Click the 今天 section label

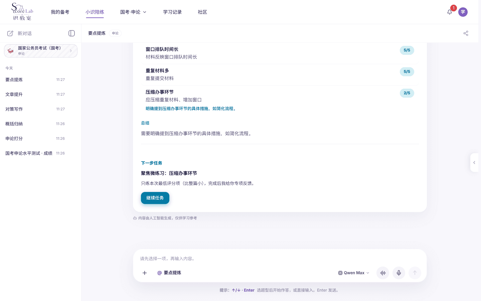point(9,68)
